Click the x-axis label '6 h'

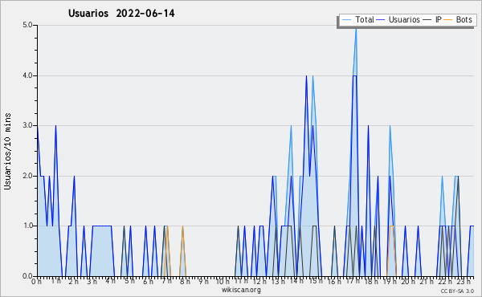coord(148,282)
